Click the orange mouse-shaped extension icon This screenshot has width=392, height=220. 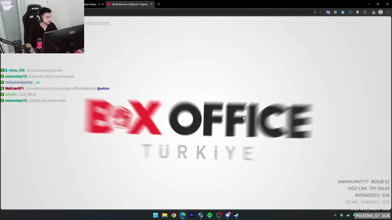point(357,12)
